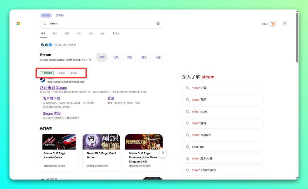Click the source icons beside the result count
Screen dimensions: 308x189
(x=46, y=45)
